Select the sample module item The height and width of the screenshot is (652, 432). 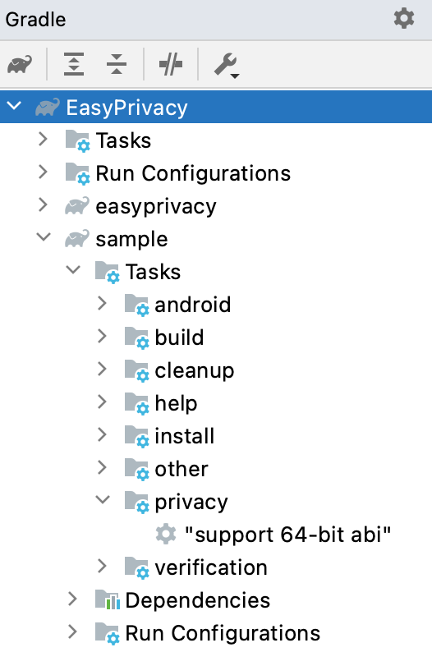click(116, 239)
